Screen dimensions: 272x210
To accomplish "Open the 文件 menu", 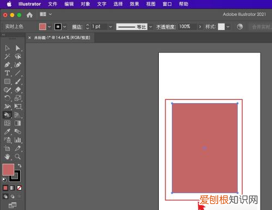I will coord(53,4).
